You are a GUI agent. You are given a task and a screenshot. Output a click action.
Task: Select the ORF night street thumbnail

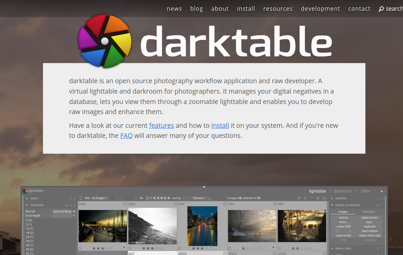click(202, 226)
